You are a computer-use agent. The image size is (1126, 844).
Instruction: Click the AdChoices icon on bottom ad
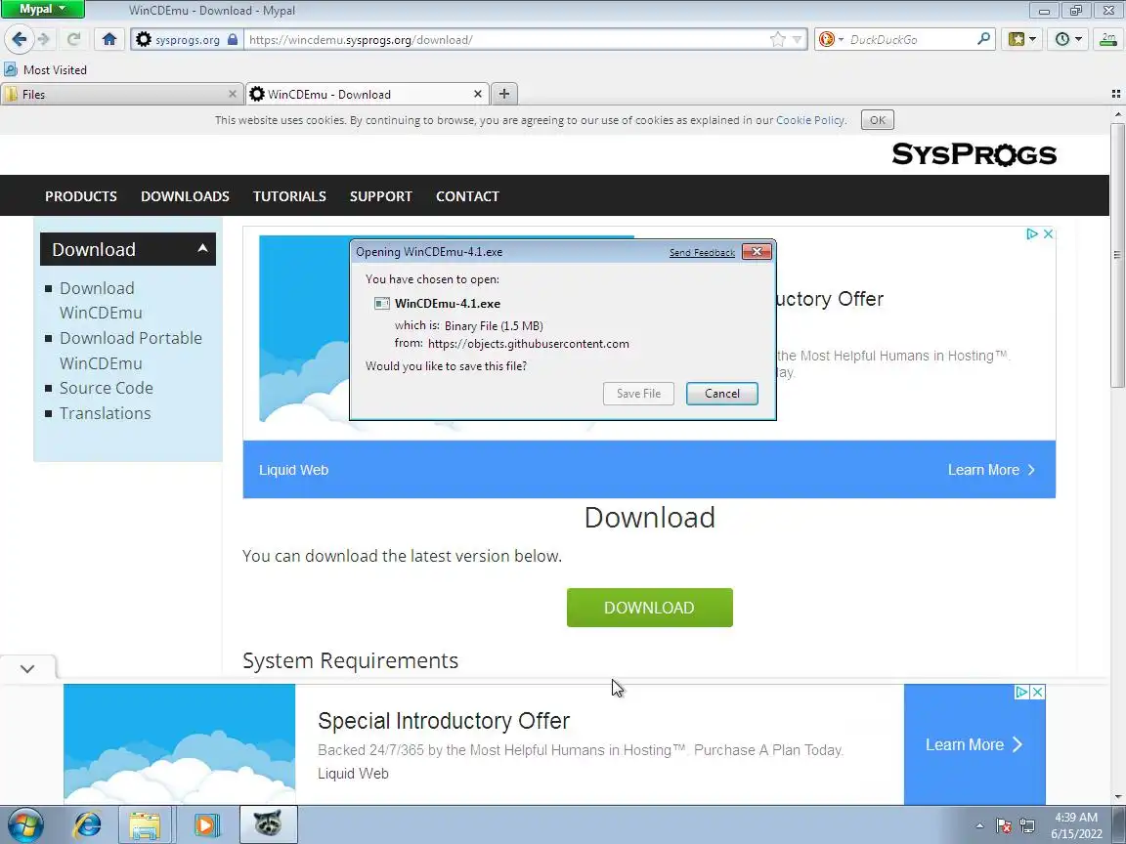coord(1021,692)
